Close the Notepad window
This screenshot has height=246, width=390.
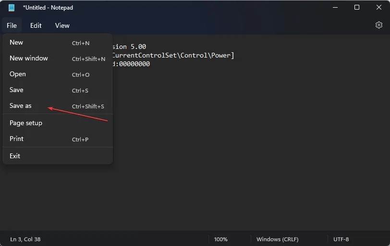click(x=378, y=8)
